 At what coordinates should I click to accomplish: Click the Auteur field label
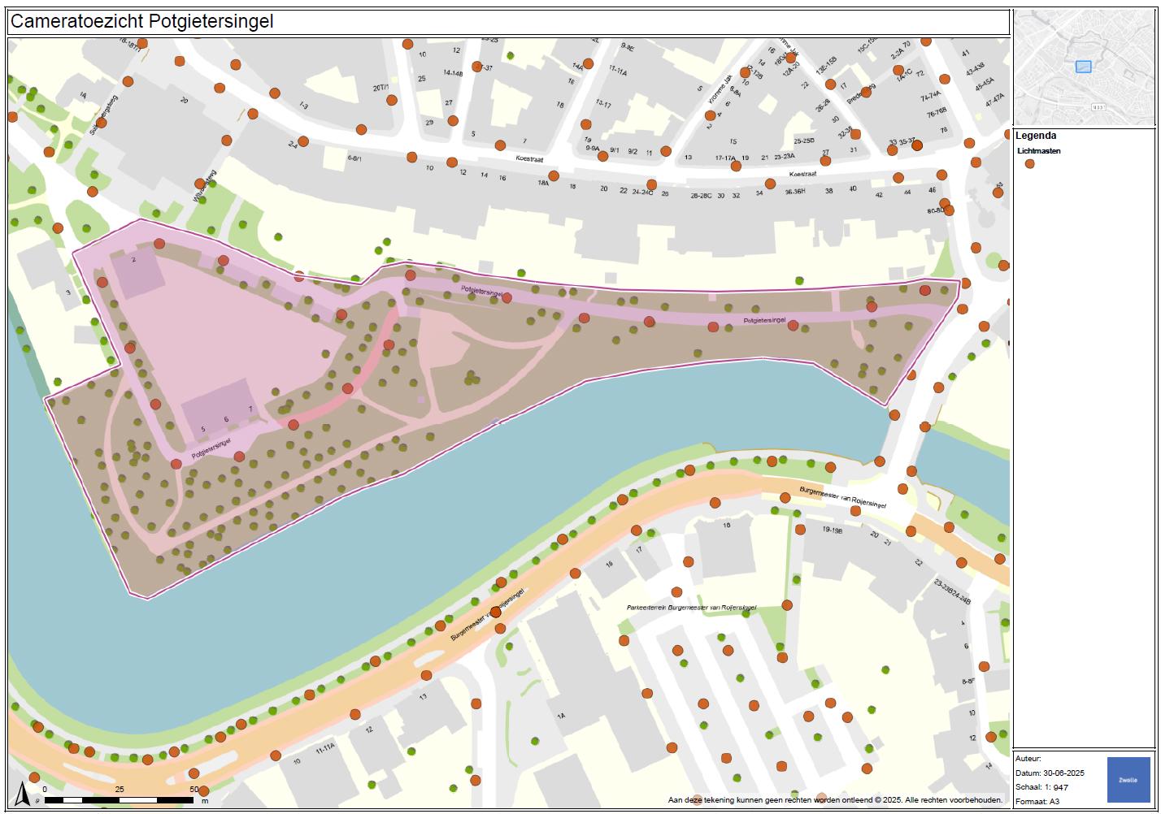[1028, 759]
